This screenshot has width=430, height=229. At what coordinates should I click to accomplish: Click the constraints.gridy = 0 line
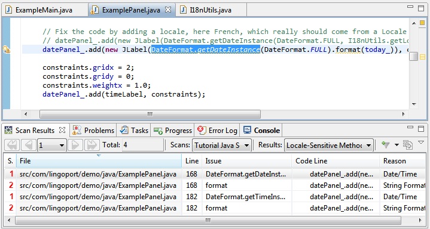89,76
